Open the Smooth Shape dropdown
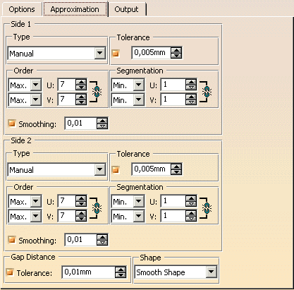294x290 pixels. click(176, 272)
